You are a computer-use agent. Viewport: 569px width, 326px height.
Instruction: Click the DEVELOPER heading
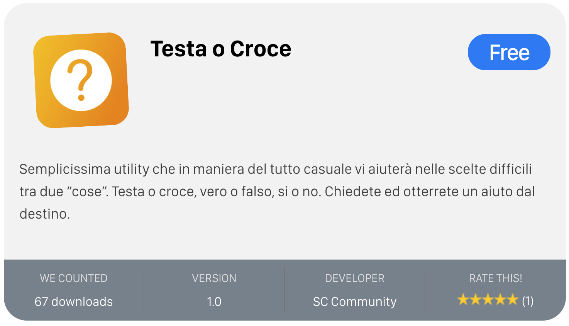[x=354, y=278]
